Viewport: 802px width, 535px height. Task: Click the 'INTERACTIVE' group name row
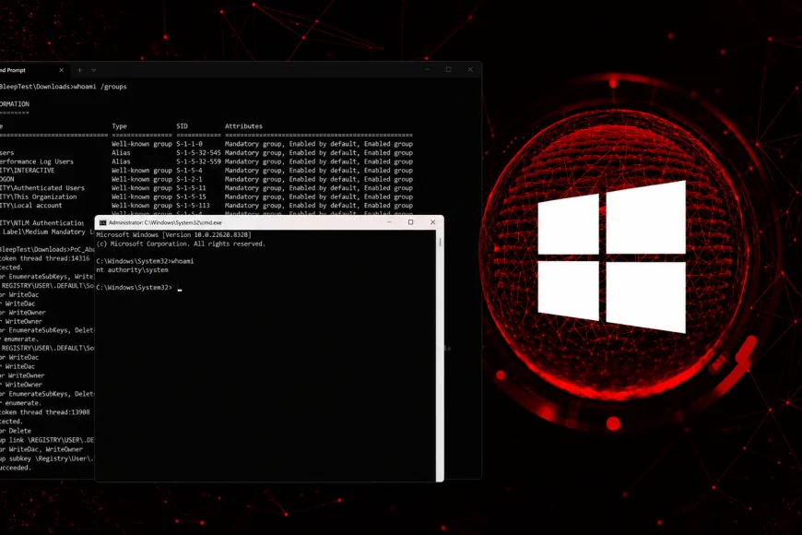click(27, 170)
